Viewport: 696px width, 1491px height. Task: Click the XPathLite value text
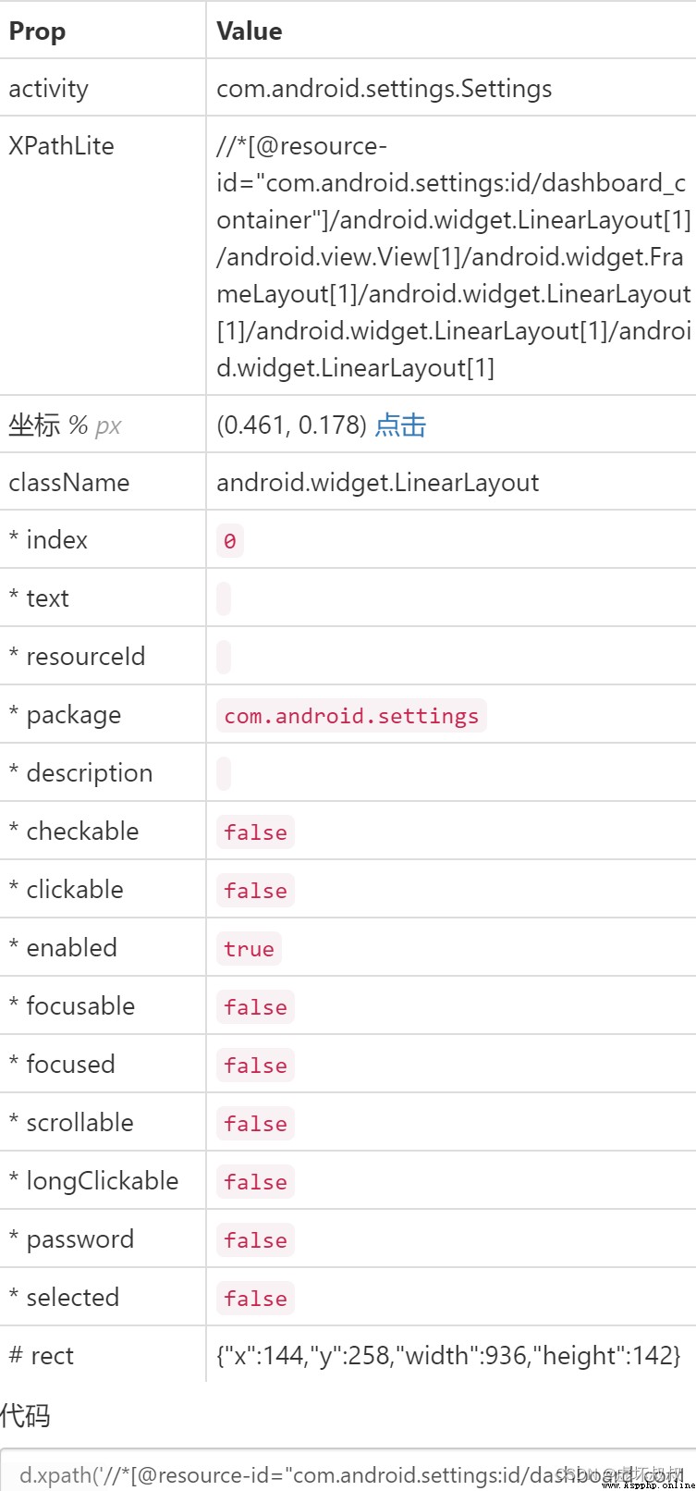click(x=453, y=256)
